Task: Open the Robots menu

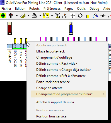Action: [34, 9]
